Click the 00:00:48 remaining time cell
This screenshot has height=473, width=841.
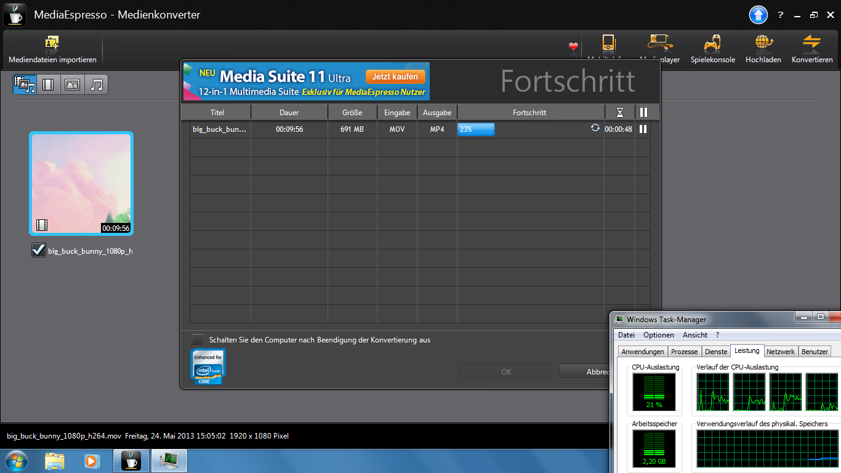click(x=618, y=129)
